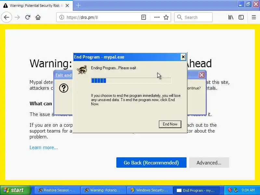Viewport: 260px width, 195px height.
Task: Click the Ending Program progress bar
Action: click(131, 81)
